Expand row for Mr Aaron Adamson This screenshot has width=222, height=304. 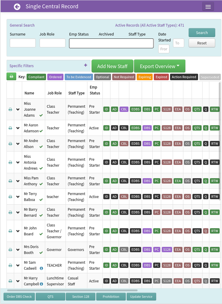point(18,128)
